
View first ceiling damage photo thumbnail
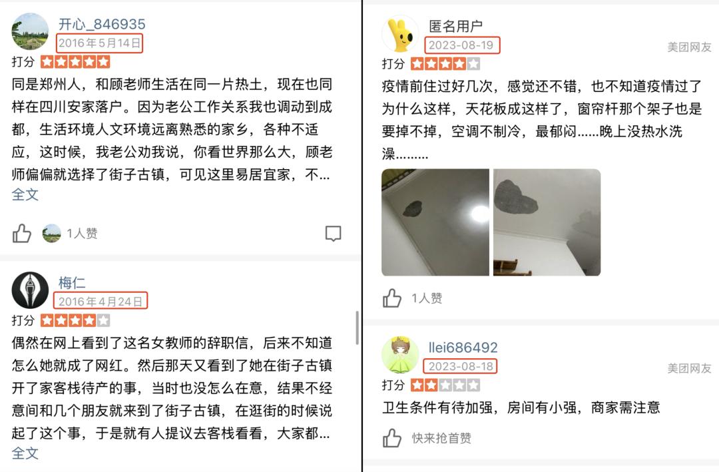pyautogui.click(x=435, y=222)
